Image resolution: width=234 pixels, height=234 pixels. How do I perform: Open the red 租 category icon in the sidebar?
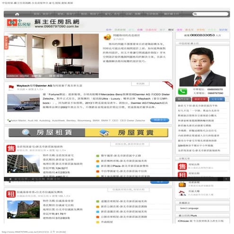click(x=182, y=174)
